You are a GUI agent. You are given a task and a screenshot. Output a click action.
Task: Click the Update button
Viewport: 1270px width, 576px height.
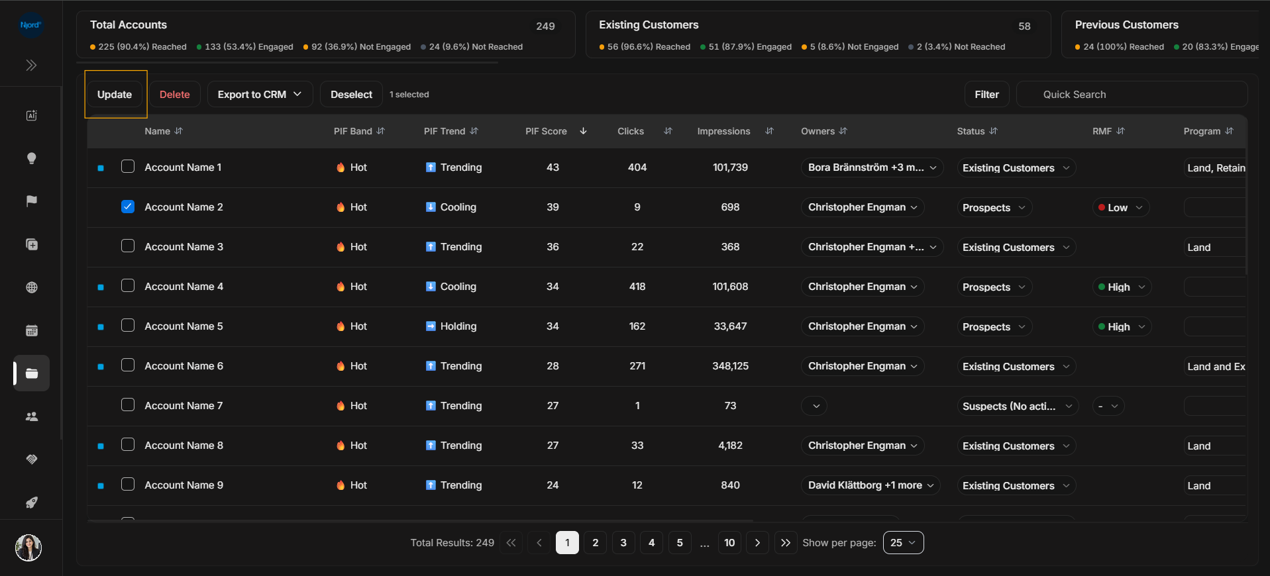115,95
